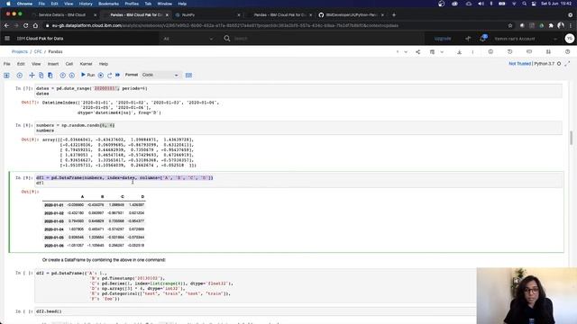Screen dimensions: 577x324
Task: Click the browser back arrow
Action: [x=6, y=26]
